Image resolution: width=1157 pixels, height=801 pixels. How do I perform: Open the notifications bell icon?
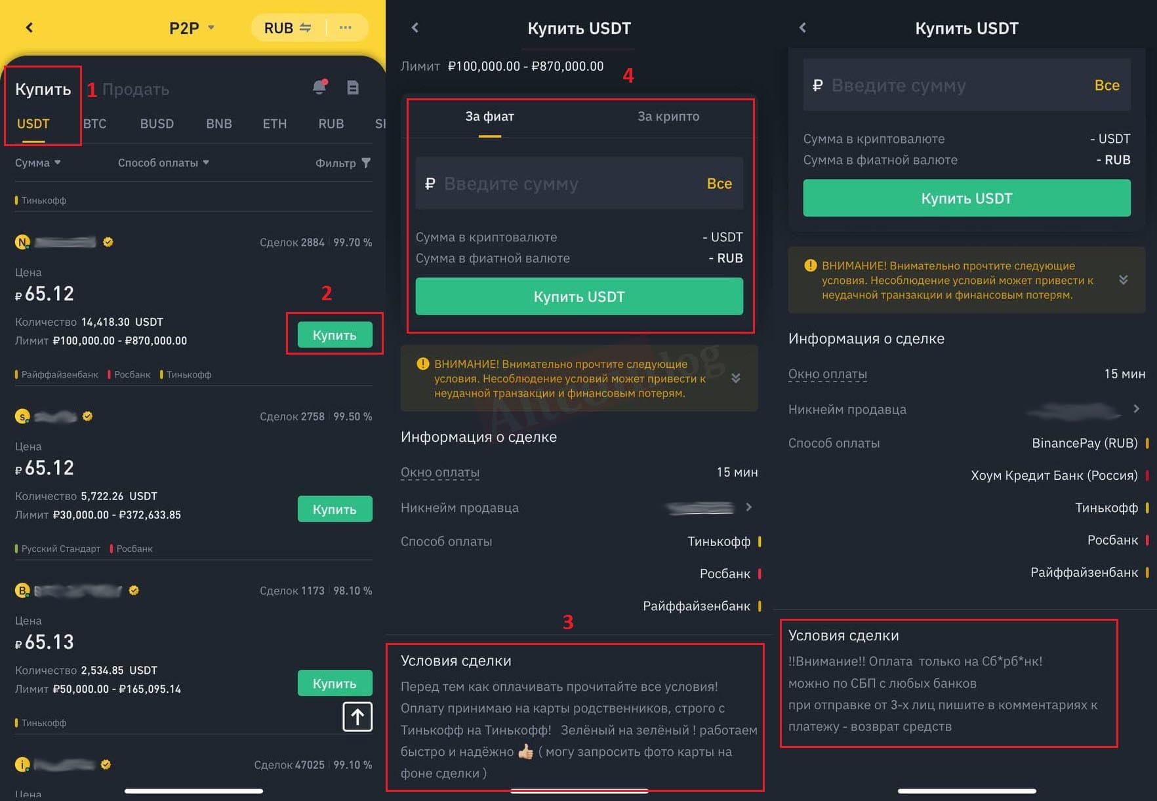click(320, 87)
